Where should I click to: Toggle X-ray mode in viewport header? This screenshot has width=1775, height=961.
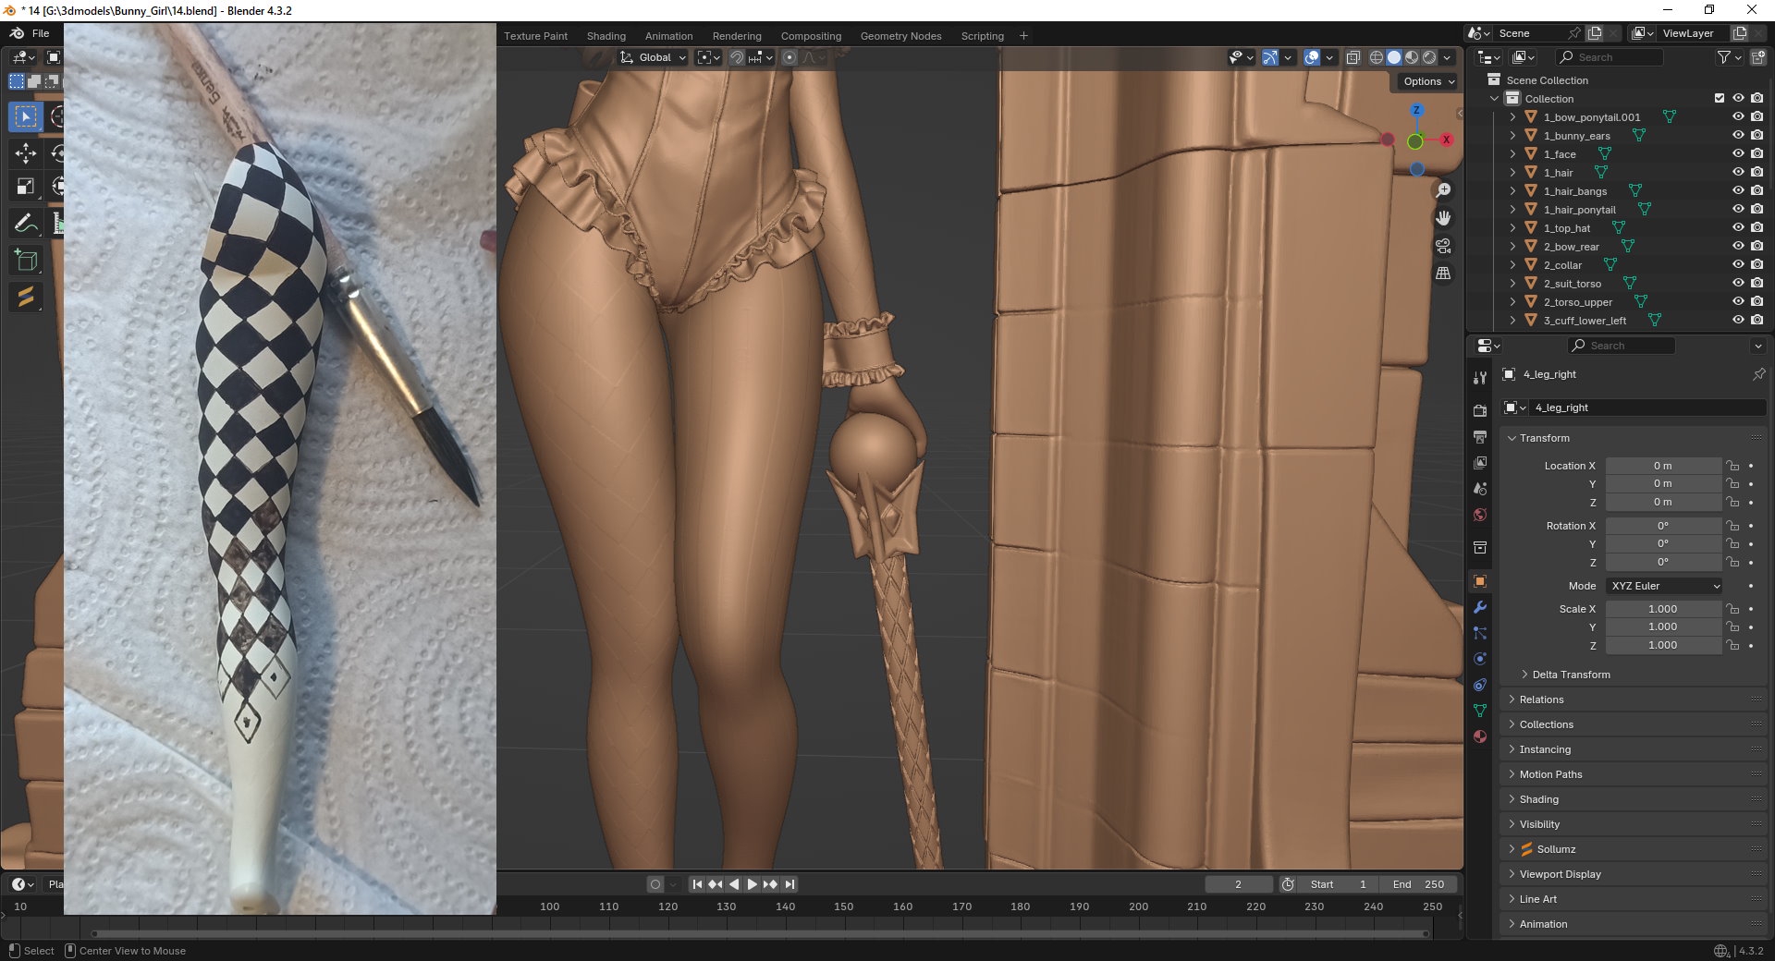[1353, 57]
